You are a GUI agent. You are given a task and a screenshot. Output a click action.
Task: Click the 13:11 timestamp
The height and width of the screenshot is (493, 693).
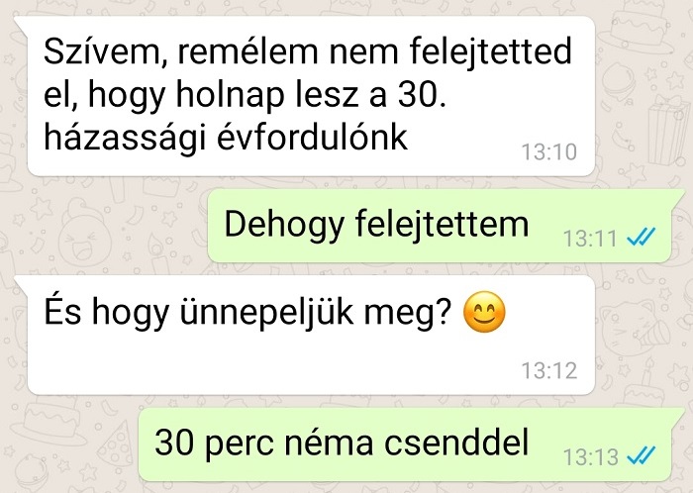point(590,239)
